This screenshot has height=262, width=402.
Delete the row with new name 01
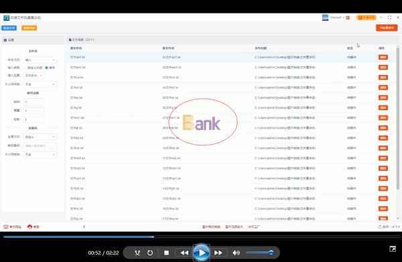pyautogui.click(x=383, y=57)
